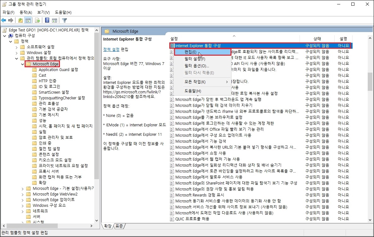Viewport: 374px width, 237px height.
Task: Select the 키오스크 모드 설정 folder
Action: click(x=55, y=160)
